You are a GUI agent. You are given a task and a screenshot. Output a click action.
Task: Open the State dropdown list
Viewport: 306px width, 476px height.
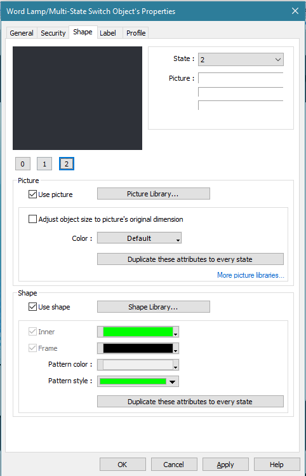(x=241, y=60)
